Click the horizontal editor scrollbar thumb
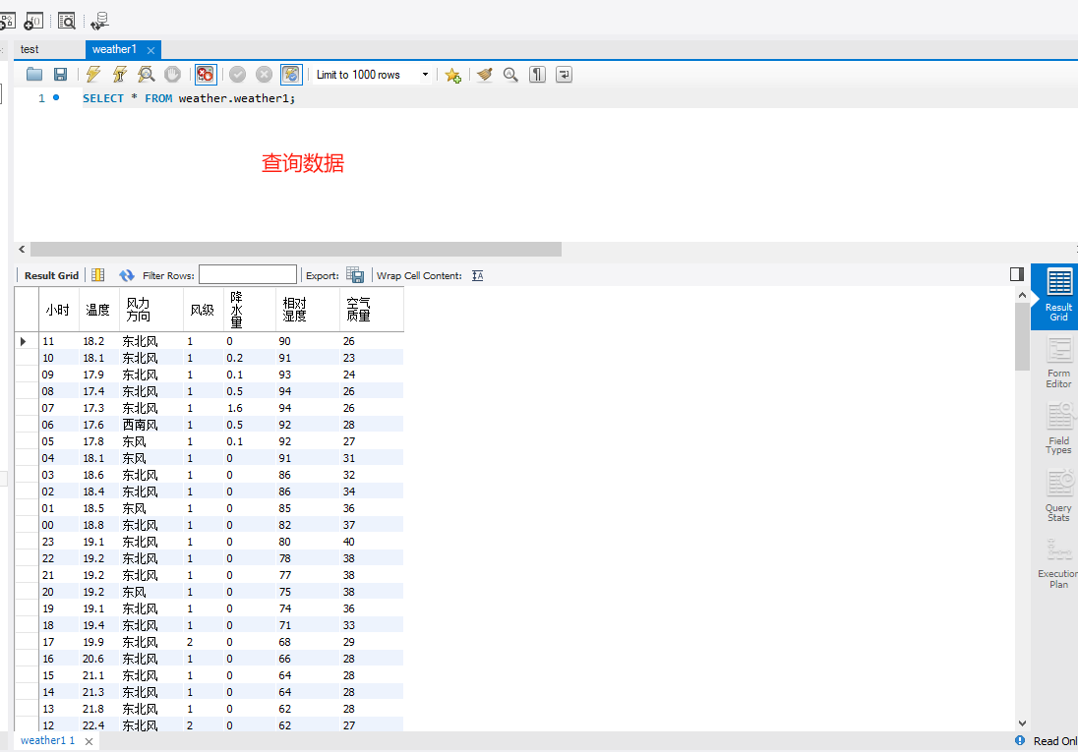This screenshot has width=1078, height=752. 296,249
